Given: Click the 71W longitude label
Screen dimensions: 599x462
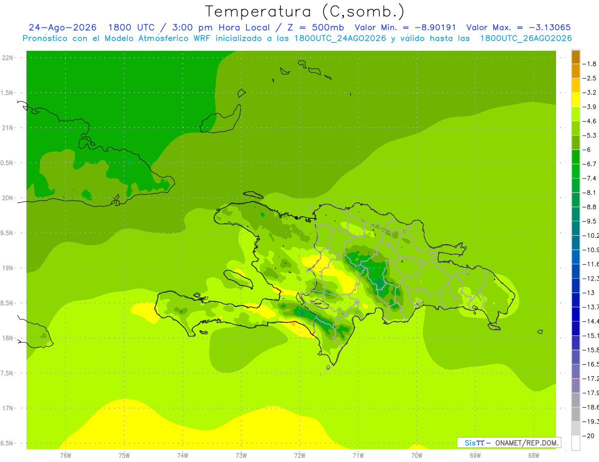Looking at the screenshot, I should [x=358, y=455].
